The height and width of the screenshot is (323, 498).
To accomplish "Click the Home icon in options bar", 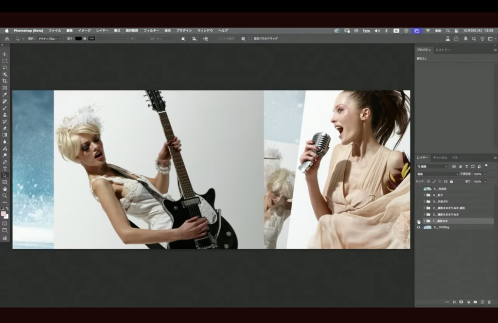I will (x=7, y=38).
